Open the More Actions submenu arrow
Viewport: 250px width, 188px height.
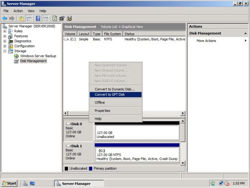(x=246, y=41)
